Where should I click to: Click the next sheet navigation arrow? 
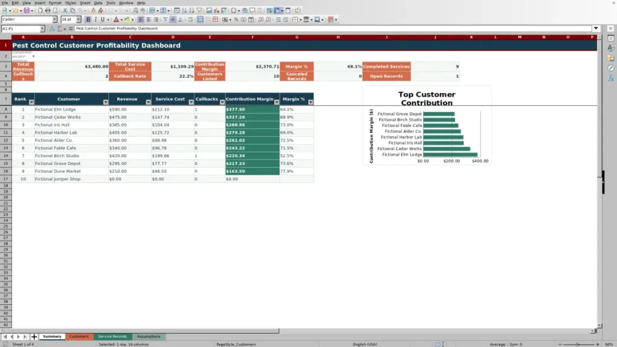coord(18,337)
